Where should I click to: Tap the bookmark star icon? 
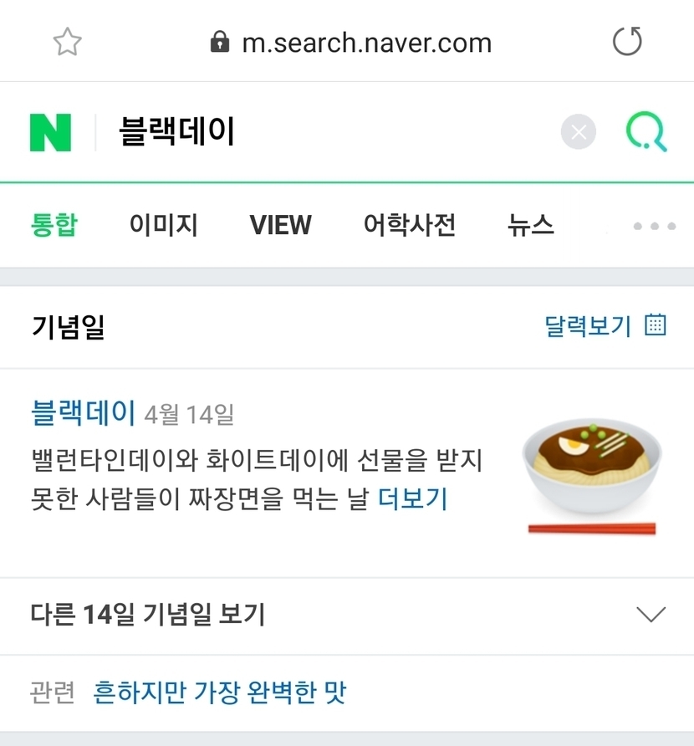pos(67,42)
